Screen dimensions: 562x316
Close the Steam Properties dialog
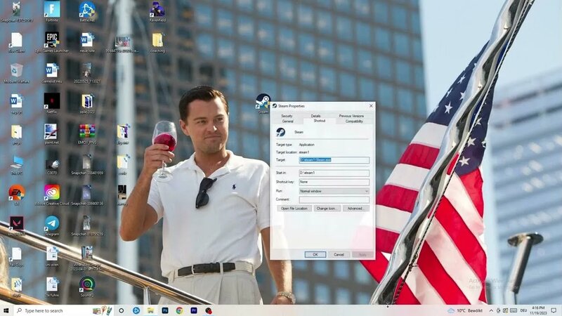pos(371,106)
